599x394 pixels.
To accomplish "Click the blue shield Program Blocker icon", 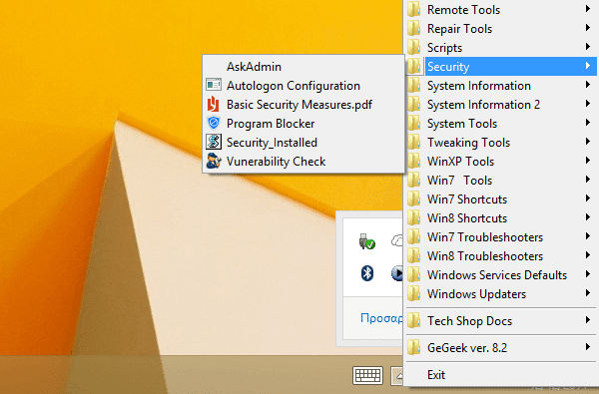I will pyautogui.click(x=214, y=123).
